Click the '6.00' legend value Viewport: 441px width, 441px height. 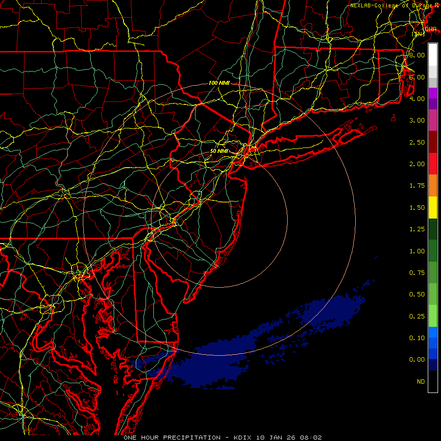pyautogui.click(x=417, y=77)
